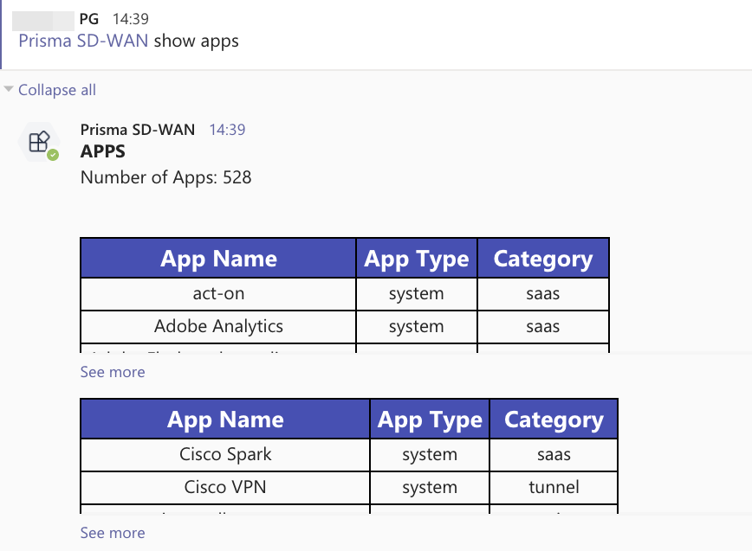Click the PG sender name

click(88, 17)
